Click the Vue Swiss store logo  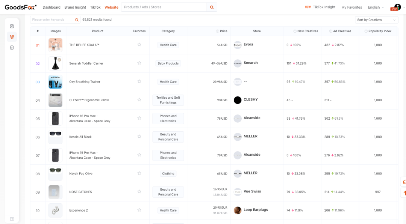click(238, 192)
